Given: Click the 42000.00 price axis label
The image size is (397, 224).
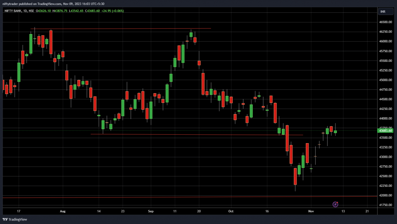Looking at the screenshot, I should click(x=385, y=195).
